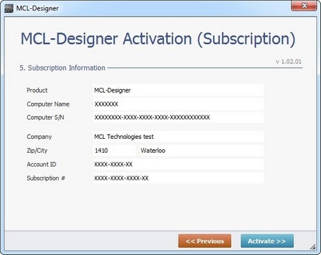Image resolution: width=321 pixels, height=255 pixels.
Task: Click the 'Product' label
Action: (x=37, y=91)
